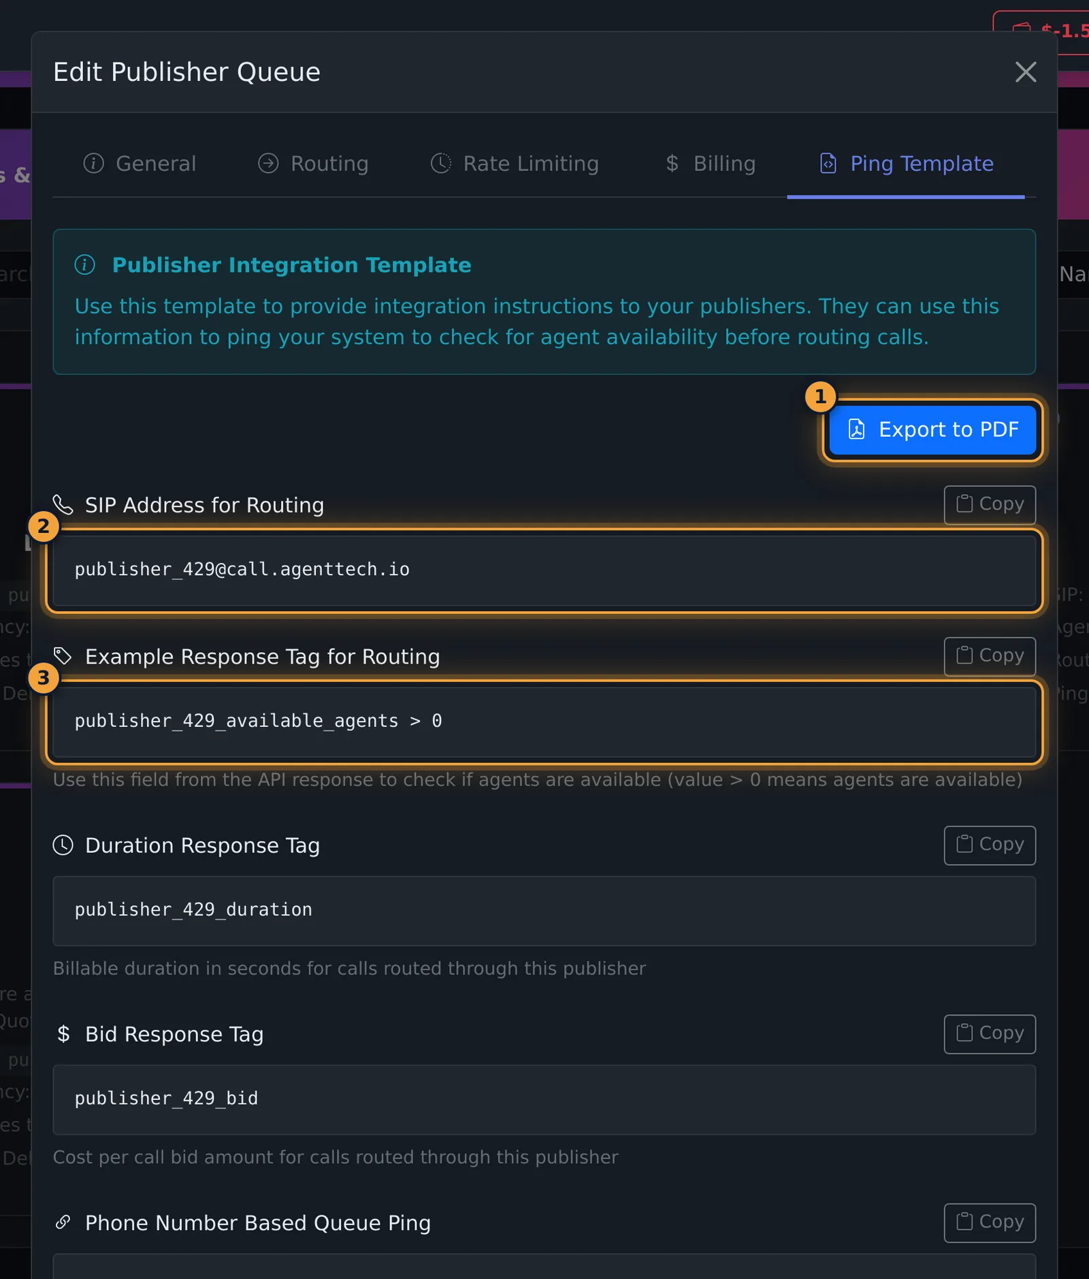This screenshot has width=1089, height=1279.
Task: Copy the Phone Number Based Queue Ping
Action: [x=990, y=1223]
